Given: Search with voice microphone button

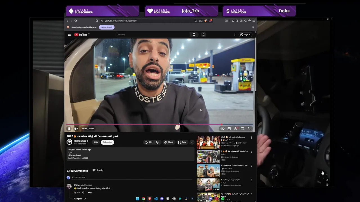Looking at the screenshot, I should 203,35.
